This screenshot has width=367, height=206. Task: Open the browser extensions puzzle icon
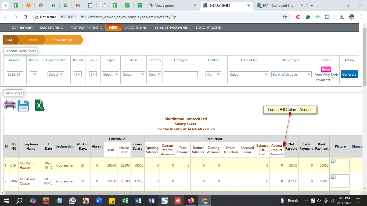(327, 17)
